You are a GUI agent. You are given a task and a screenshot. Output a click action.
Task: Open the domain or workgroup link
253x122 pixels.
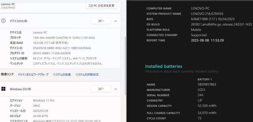[33, 75]
